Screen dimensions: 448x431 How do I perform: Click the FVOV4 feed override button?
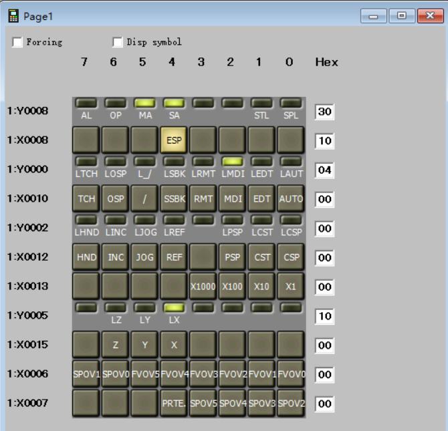[173, 374]
